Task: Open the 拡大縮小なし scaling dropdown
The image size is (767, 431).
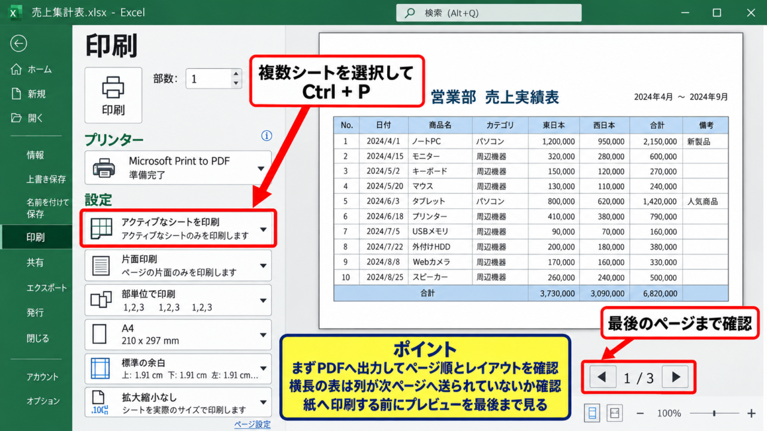Action: (x=178, y=403)
